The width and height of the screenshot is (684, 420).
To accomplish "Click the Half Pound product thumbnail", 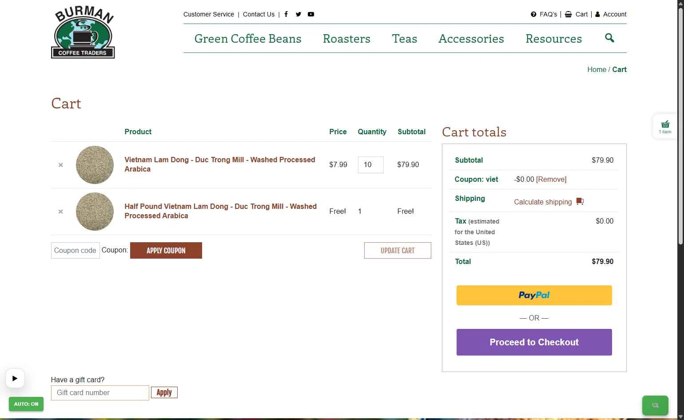I will 95,212.
